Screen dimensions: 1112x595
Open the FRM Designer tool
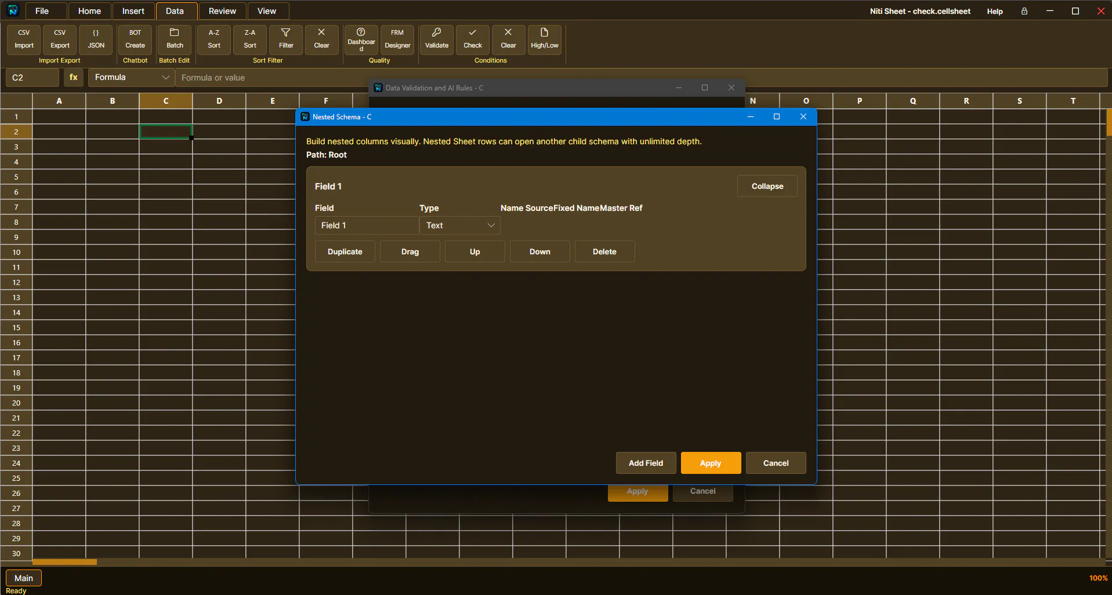pos(397,39)
